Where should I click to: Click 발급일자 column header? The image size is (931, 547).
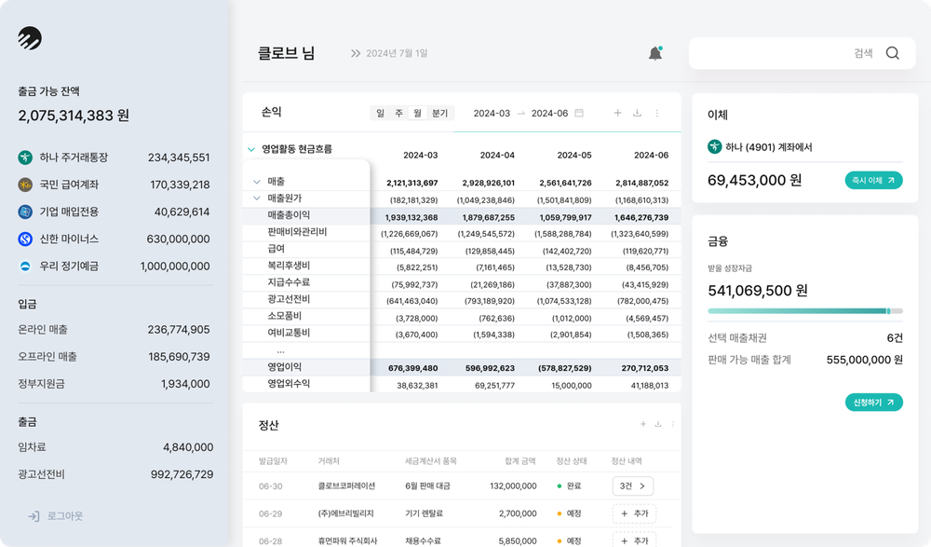[x=273, y=460]
